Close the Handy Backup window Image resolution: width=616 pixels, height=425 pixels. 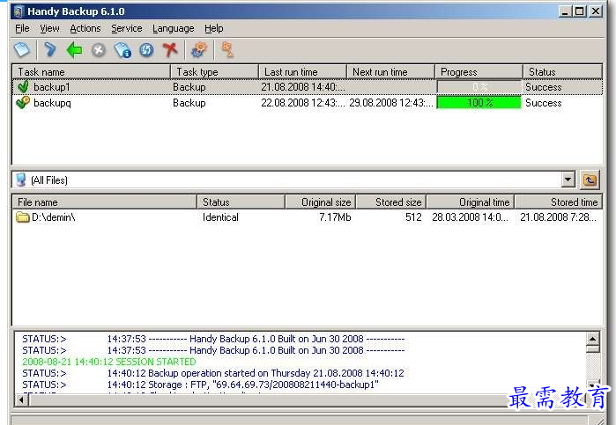point(596,11)
